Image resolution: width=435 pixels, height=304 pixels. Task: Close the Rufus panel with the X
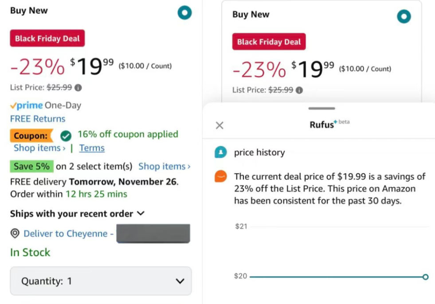[x=219, y=125]
